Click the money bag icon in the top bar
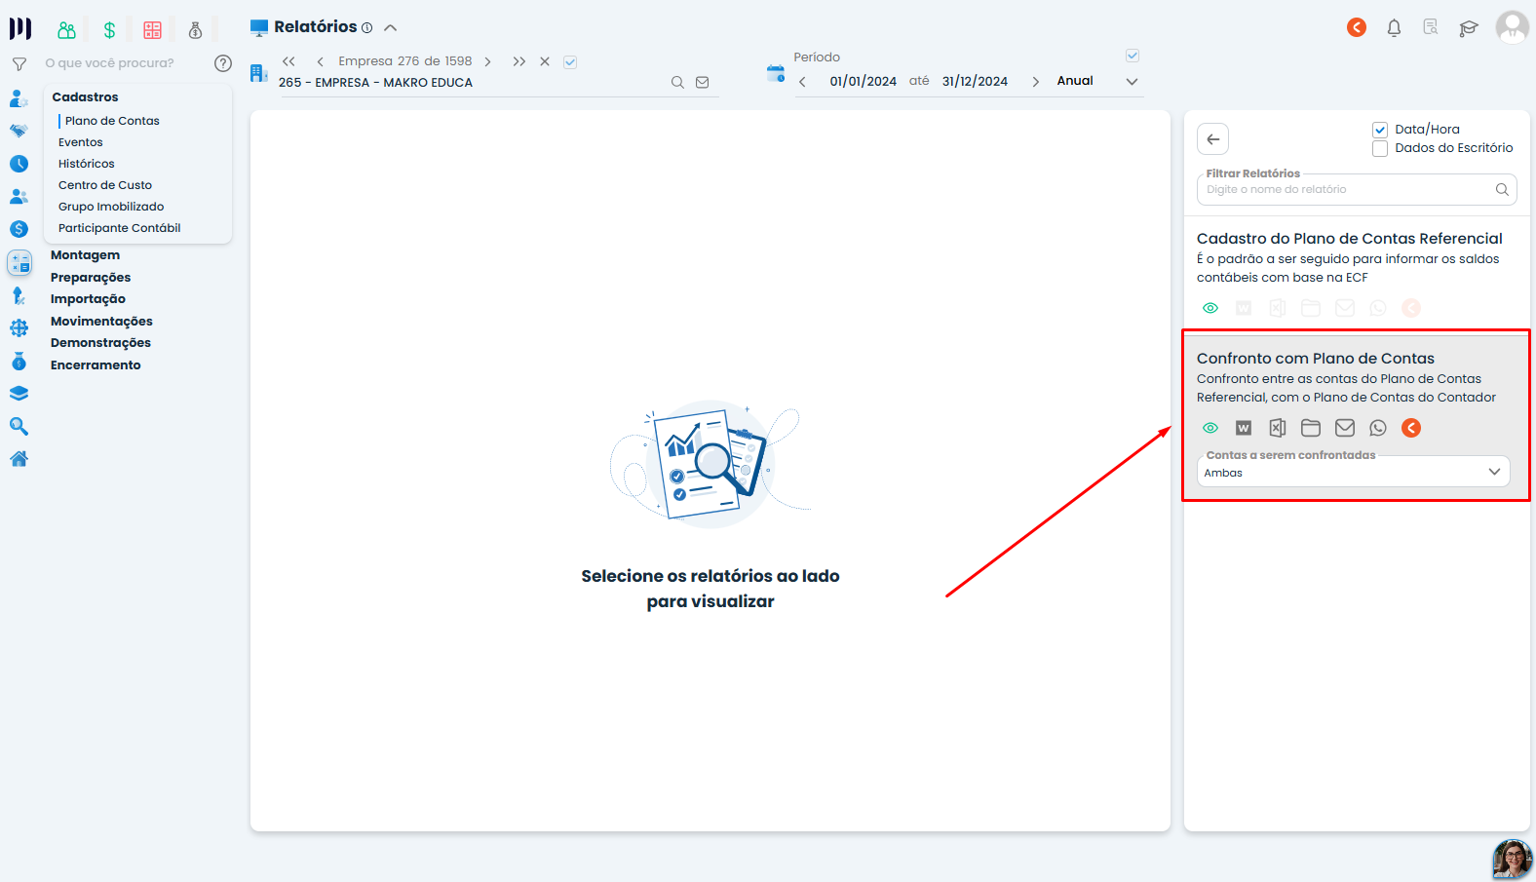 (x=195, y=30)
